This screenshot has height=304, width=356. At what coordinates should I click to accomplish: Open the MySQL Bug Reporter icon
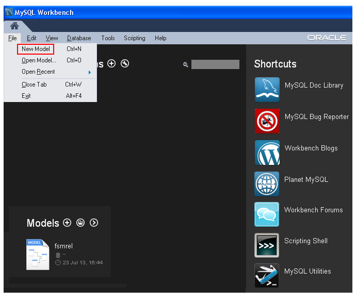267,121
